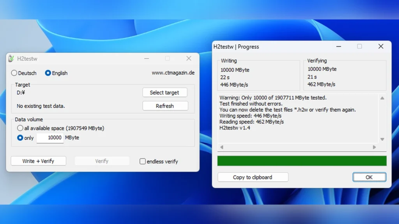Choose all available space option
This screenshot has height=224, width=399.
(x=20, y=128)
